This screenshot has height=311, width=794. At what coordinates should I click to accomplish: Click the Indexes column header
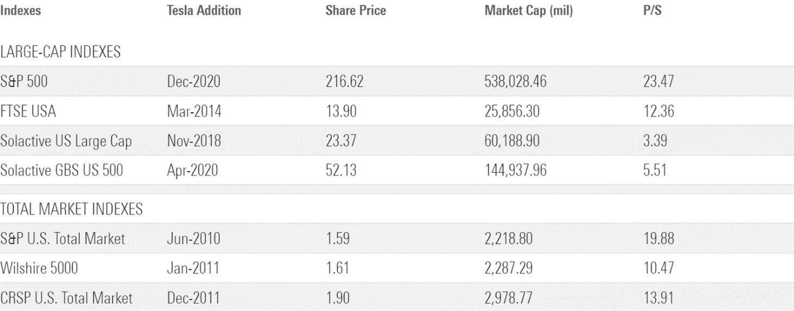click(21, 10)
